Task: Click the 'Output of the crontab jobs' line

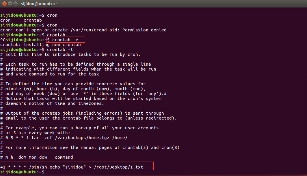Action: [82, 113]
